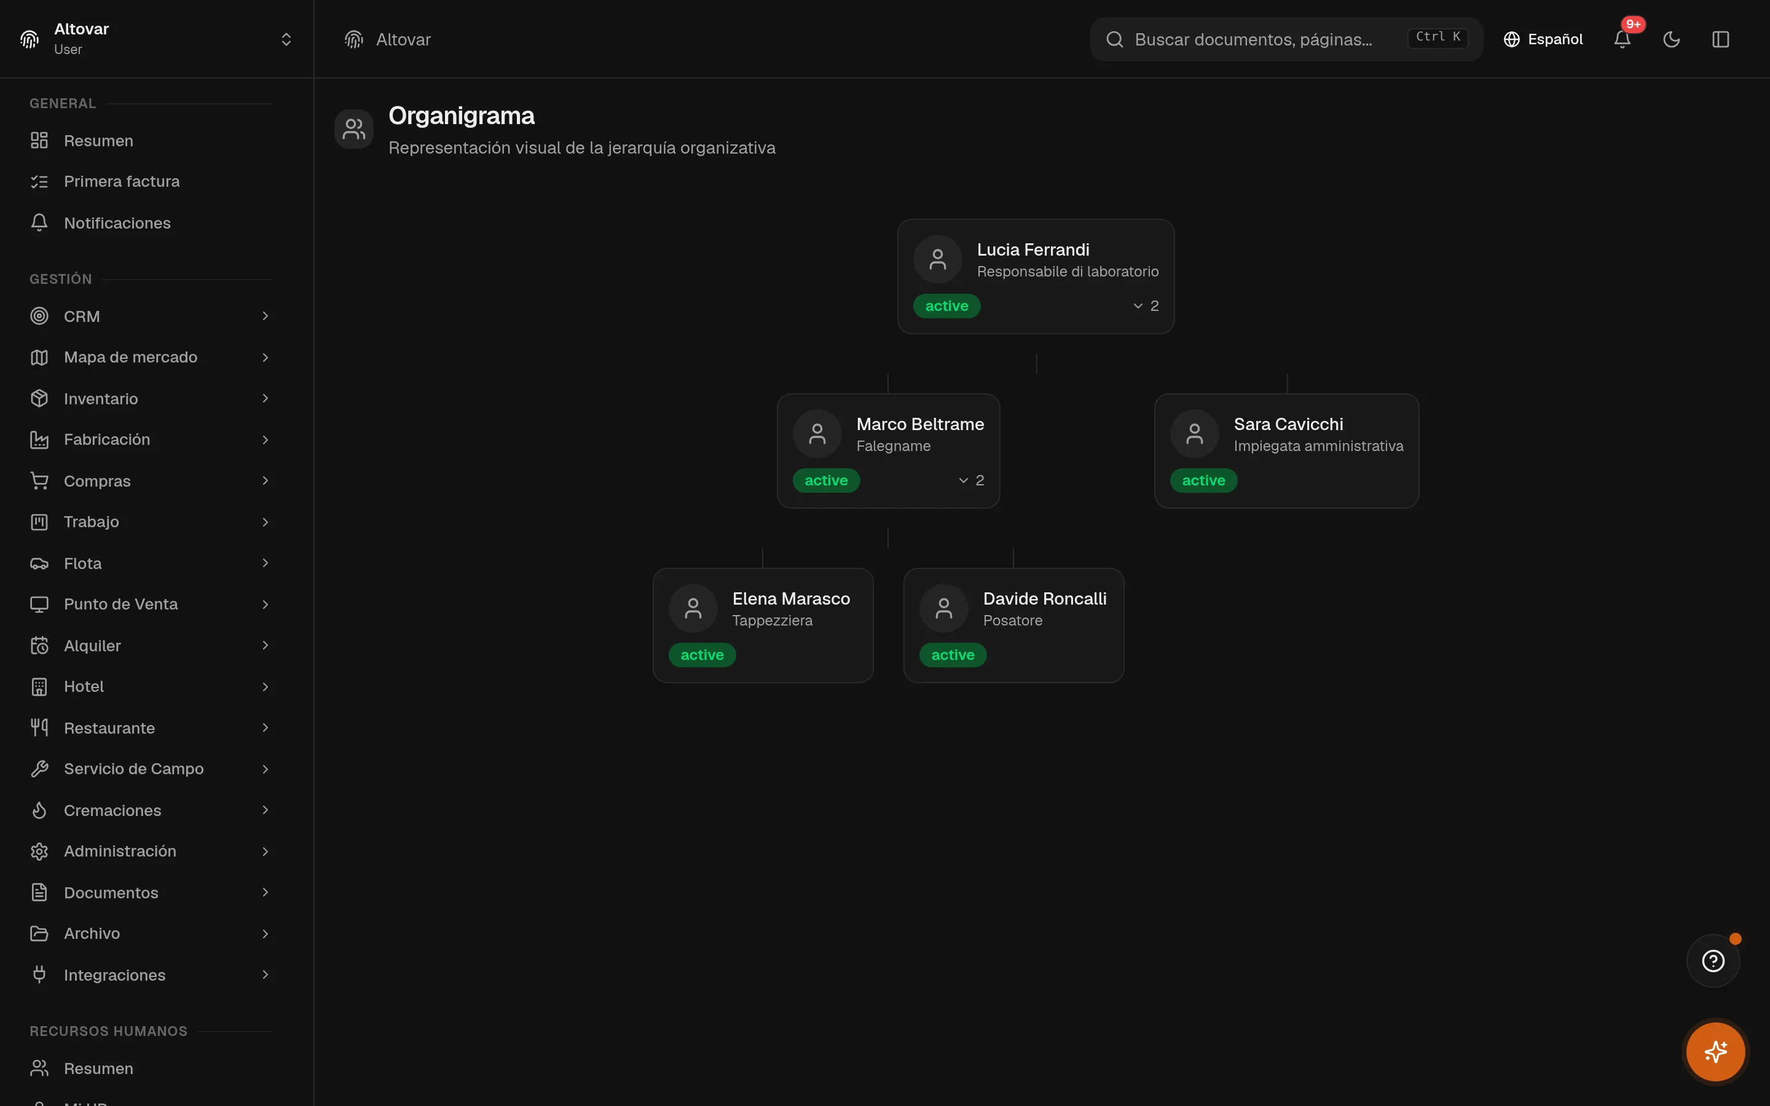Expand the Fabricación chevron
Screen dimensions: 1770x1106
265,439
